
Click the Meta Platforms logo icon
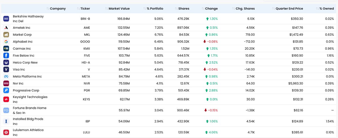(x=6, y=76)
